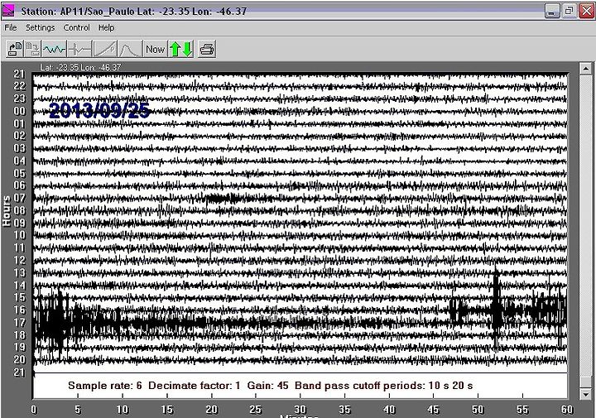
Task: Click the Sample rate: 6 text
Action: point(105,386)
